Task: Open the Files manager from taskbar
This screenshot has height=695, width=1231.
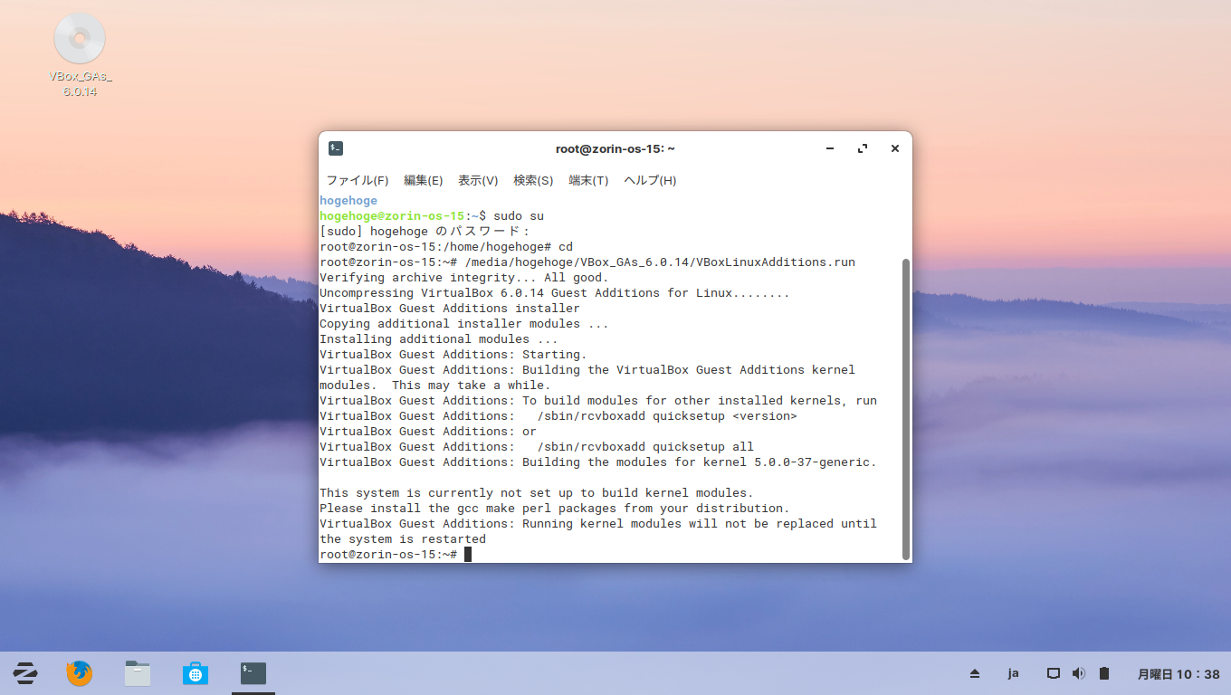Action: [x=138, y=672]
